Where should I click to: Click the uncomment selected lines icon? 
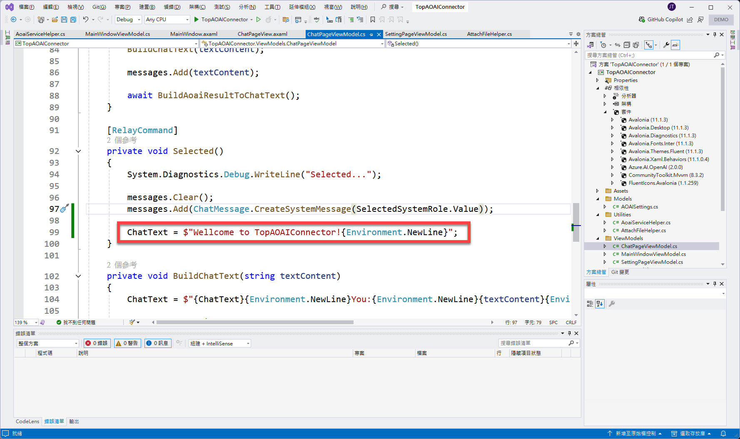coord(360,20)
